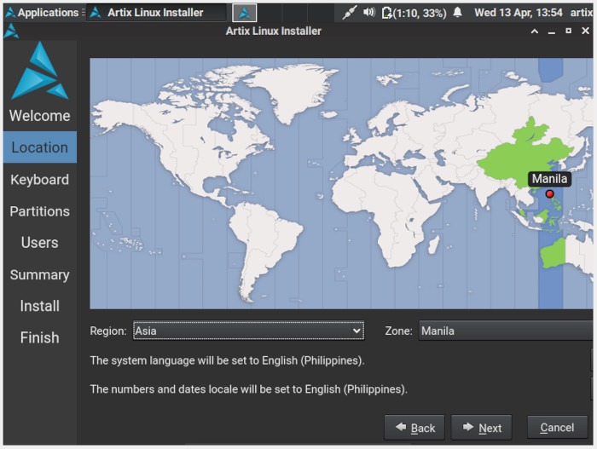Click the system language English (Philippines) text

coord(228,360)
